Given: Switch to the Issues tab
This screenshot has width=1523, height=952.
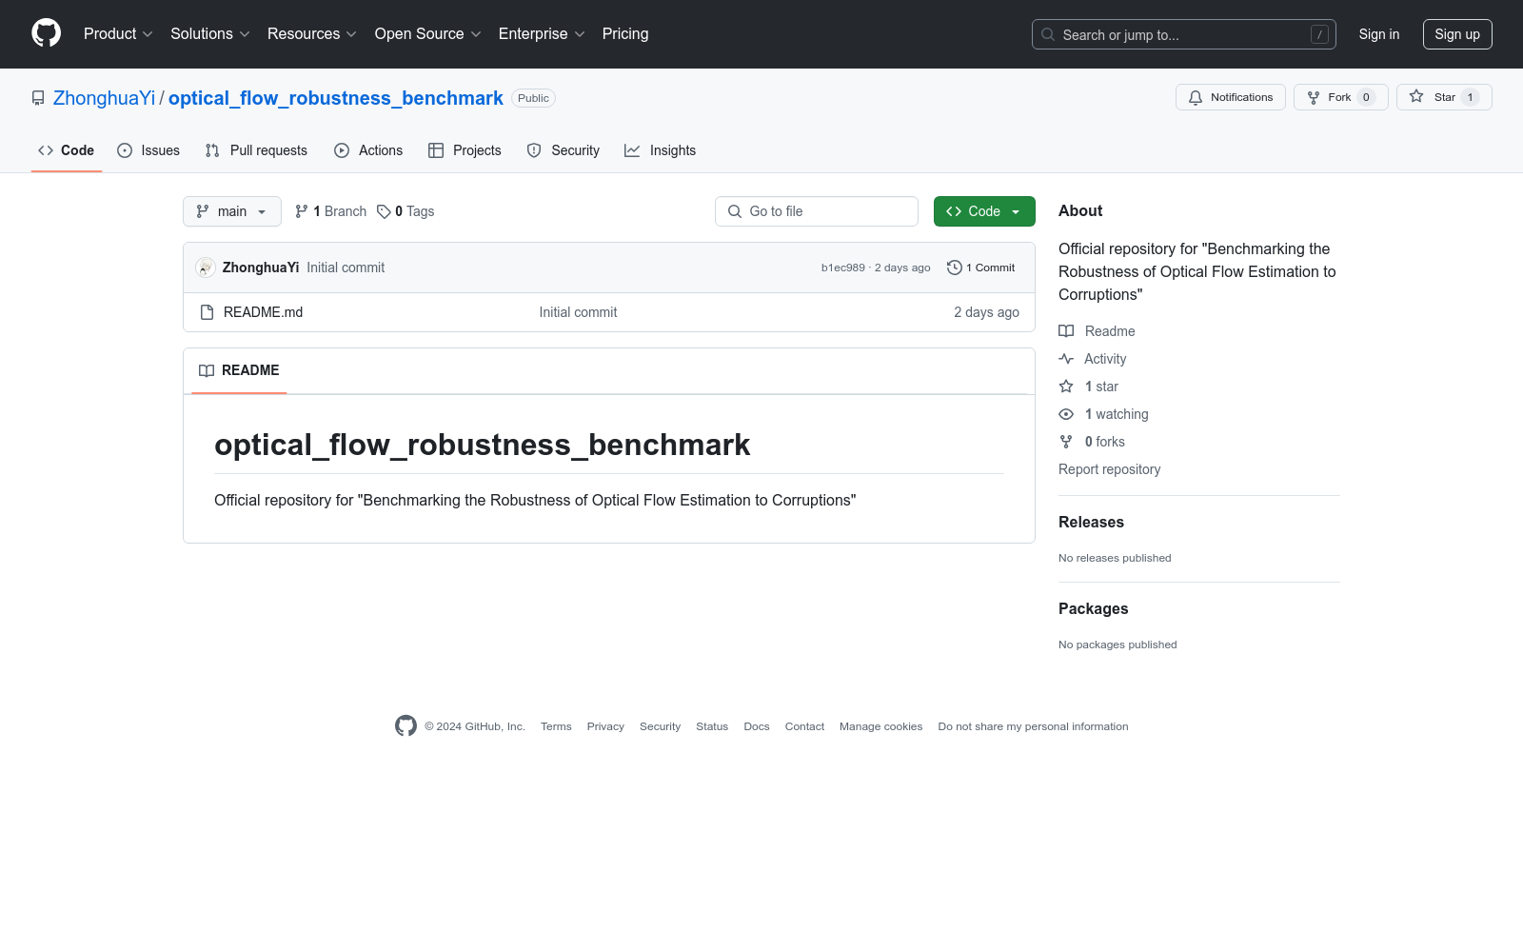Looking at the screenshot, I should [x=148, y=150].
